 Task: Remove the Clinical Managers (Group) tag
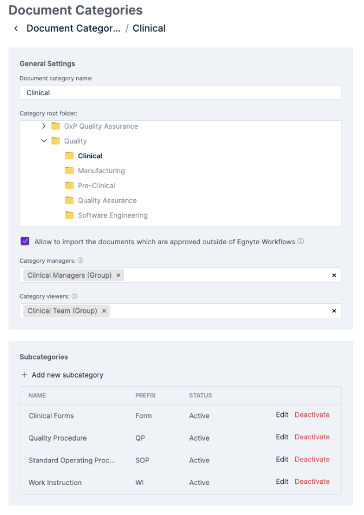click(x=118, y=275)
